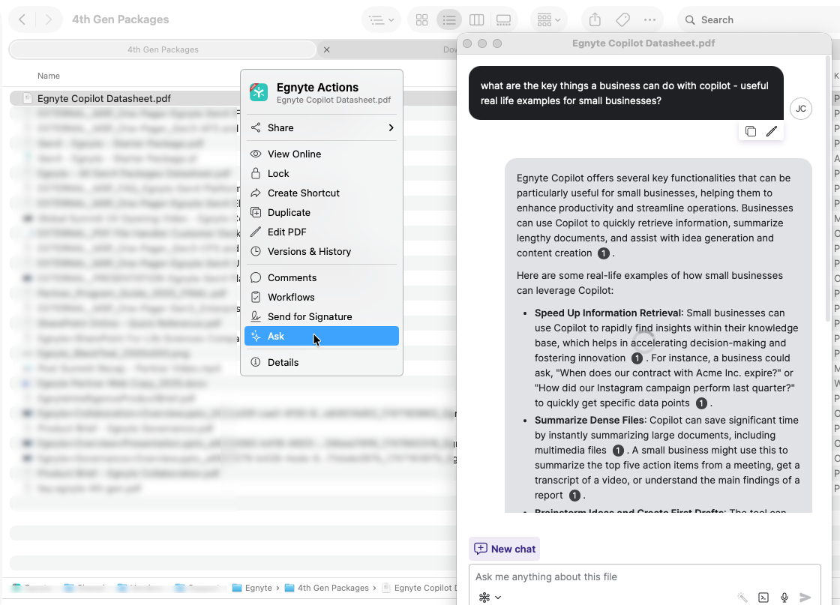
Task: Select Workflows in the menu
Action: pyautogui.click(x=322, y=297)
